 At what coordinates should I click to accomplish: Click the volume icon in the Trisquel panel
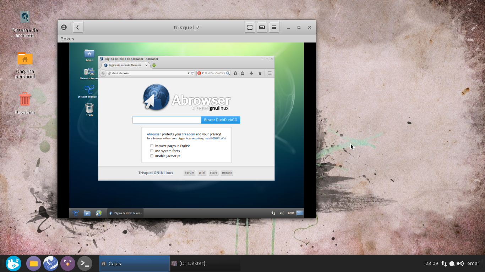[x=282, y=213]
